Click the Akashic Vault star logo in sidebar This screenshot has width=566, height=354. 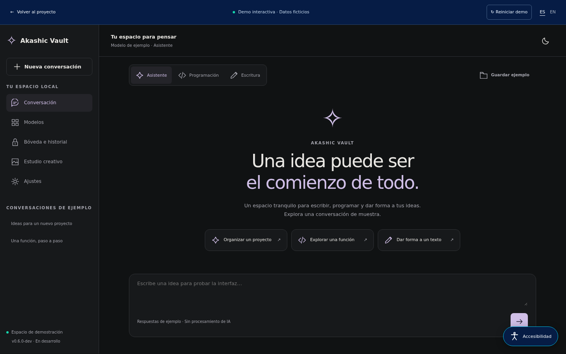pos(12,41)
